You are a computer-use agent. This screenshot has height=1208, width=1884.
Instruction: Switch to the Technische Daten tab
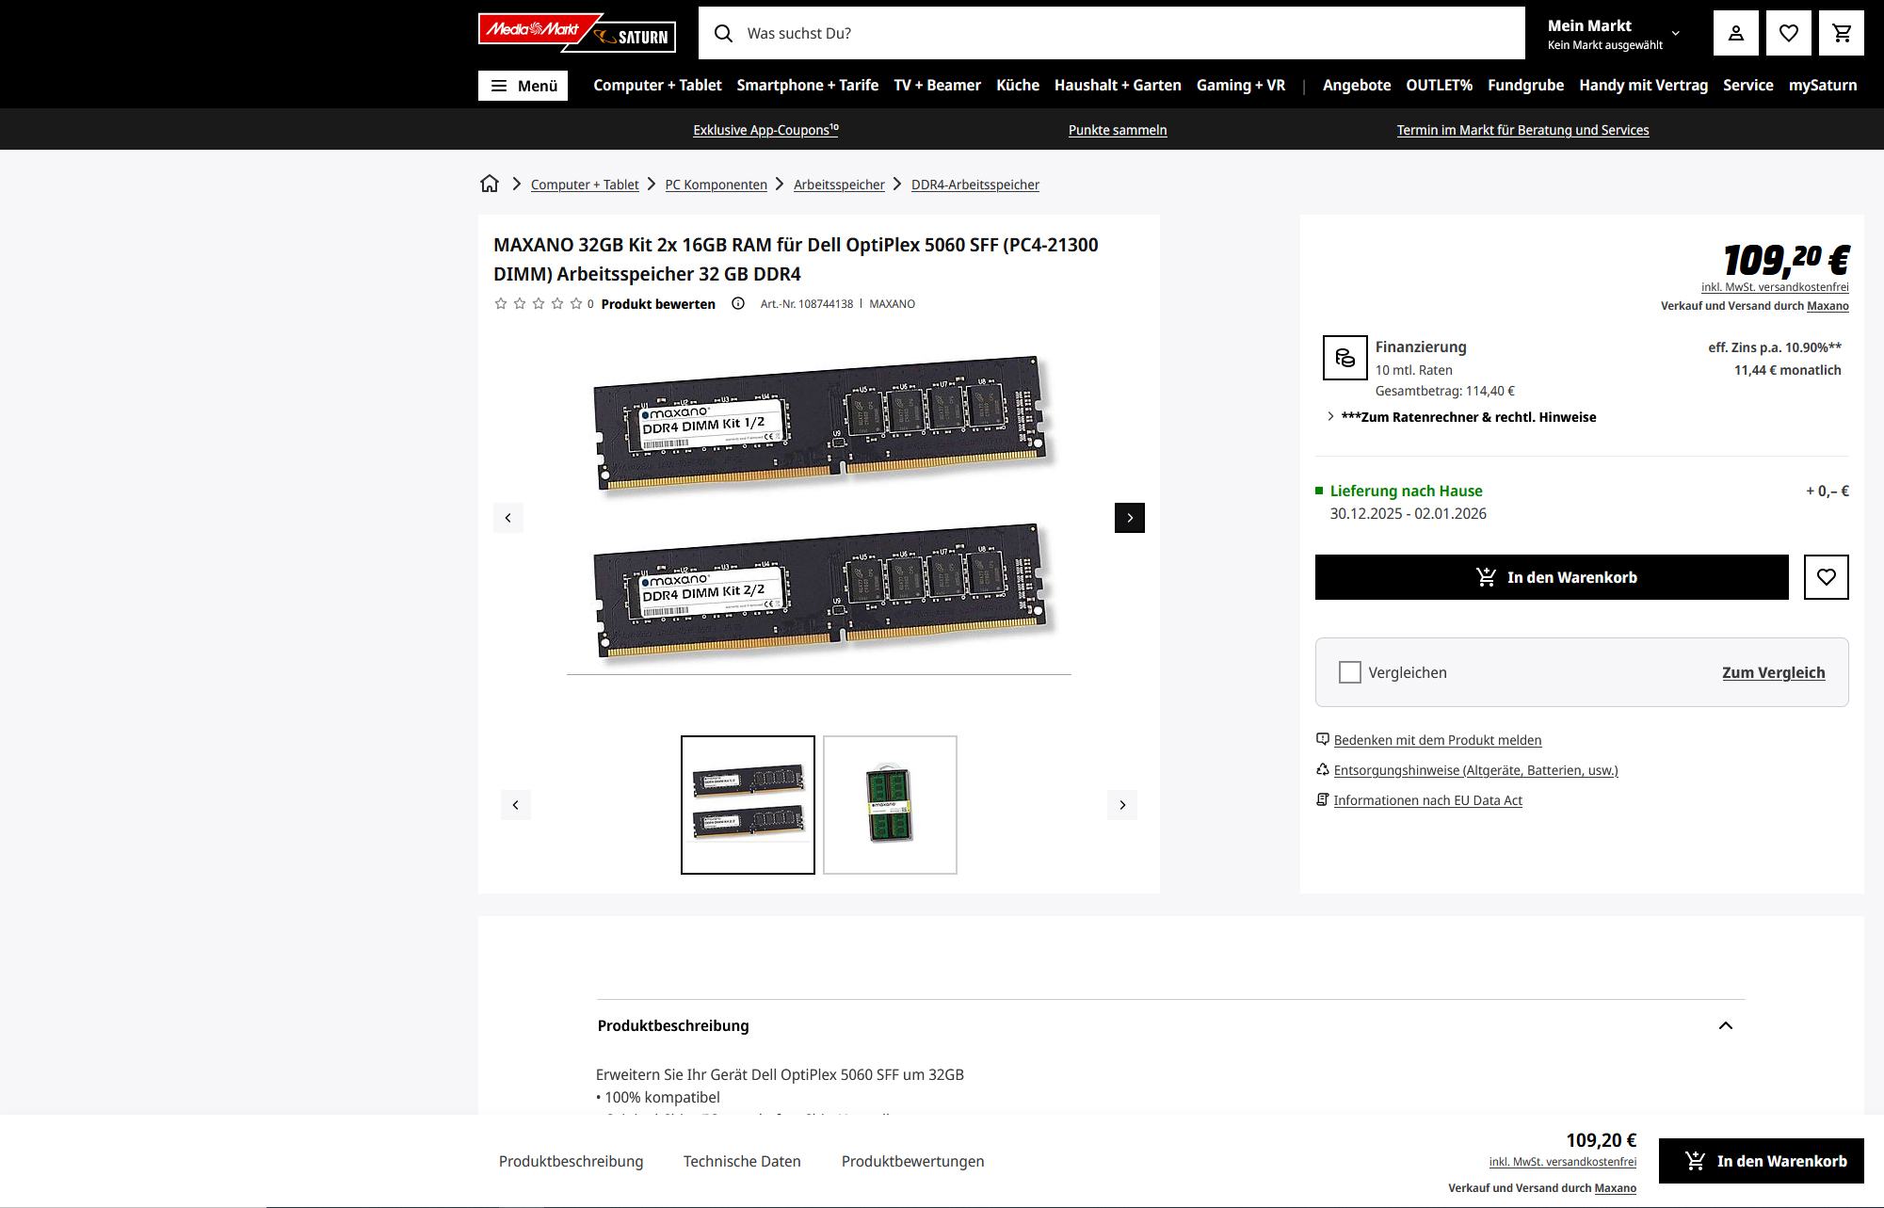tap(742, 1161)
